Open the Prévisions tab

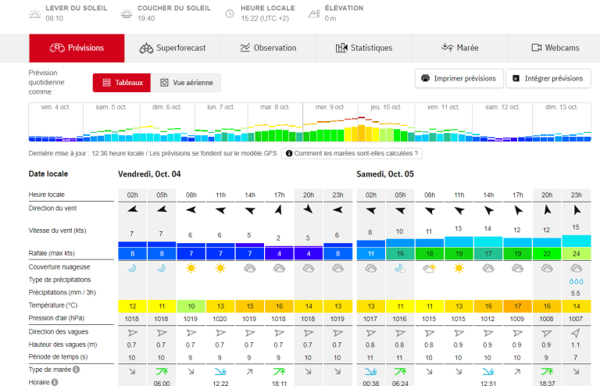click(x=77, y=48)
